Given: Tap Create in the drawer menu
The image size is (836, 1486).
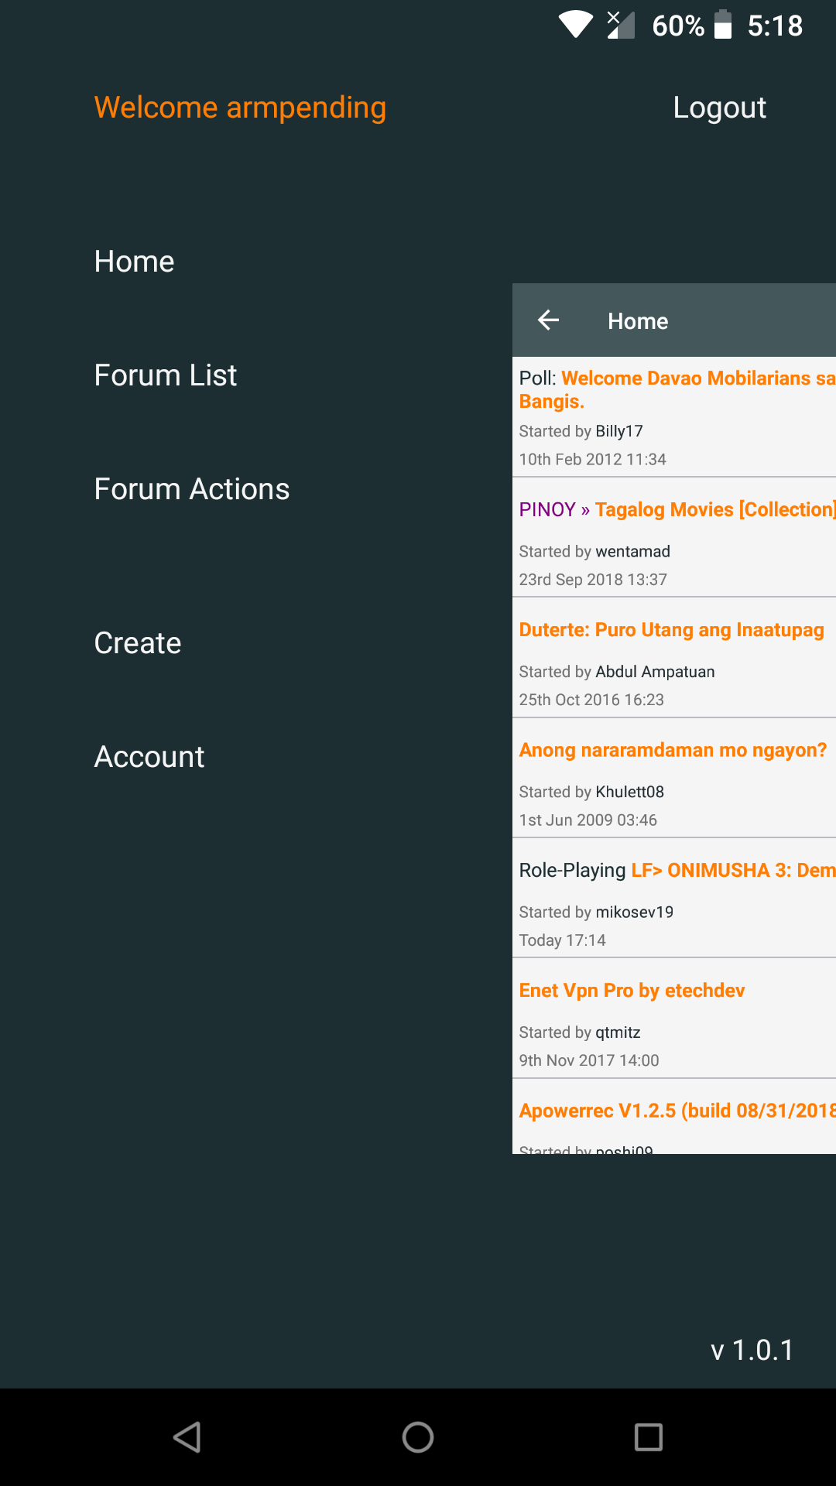Looking at the screenshot, I should 137,643.
